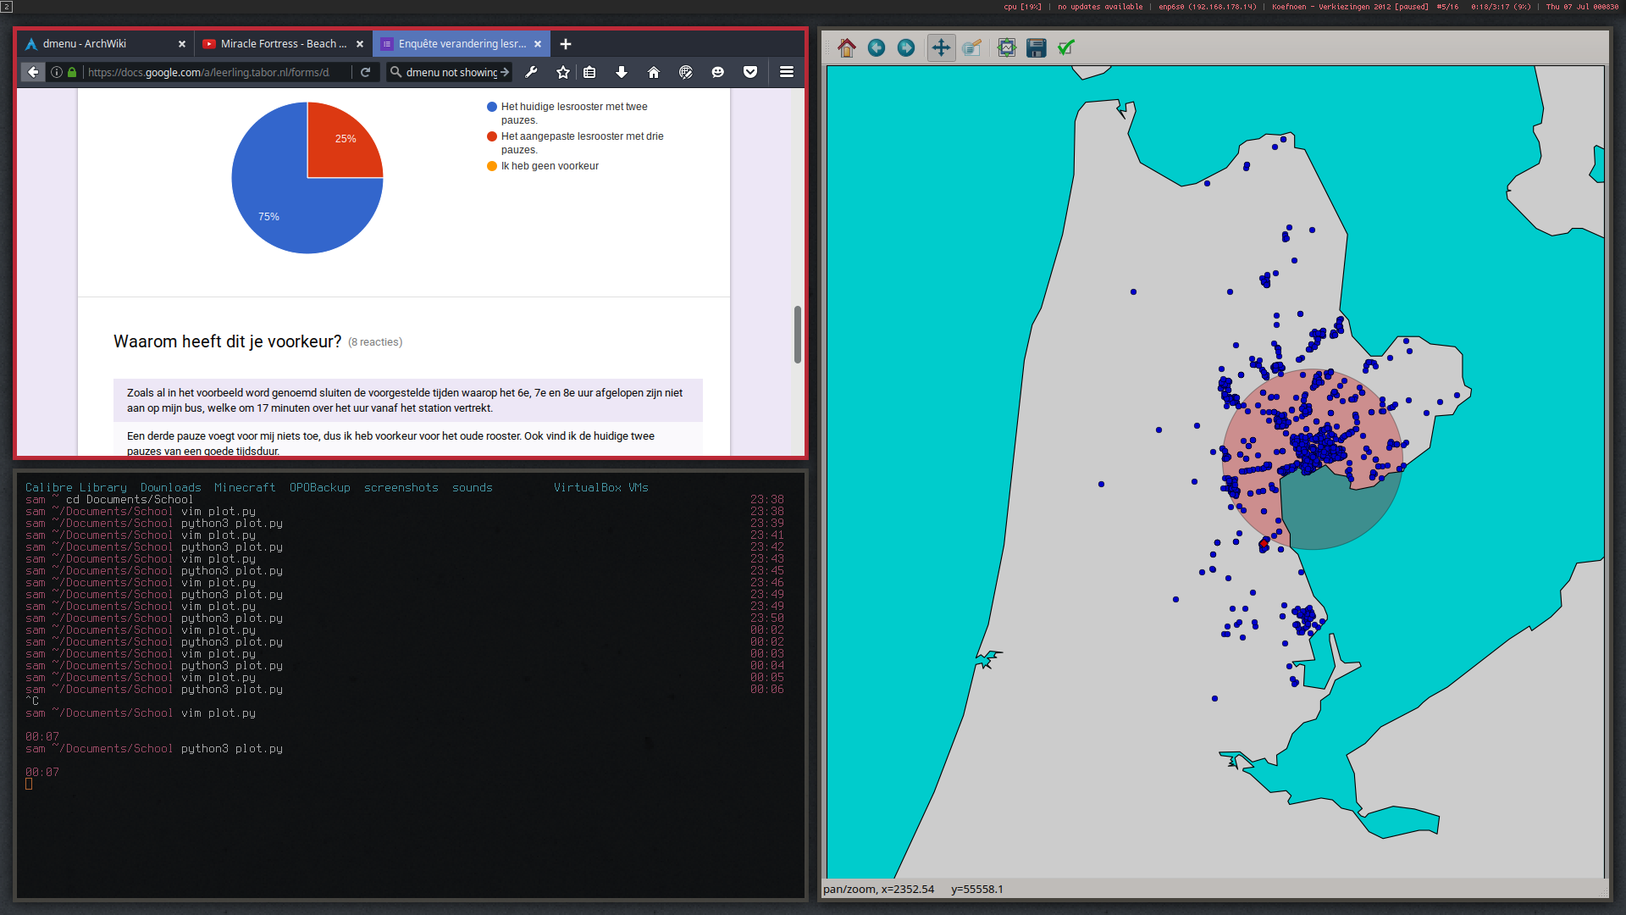The image size is (1626, 915).
Task: Open the Firefox downloads arrow
Action: (x=622, y=73)
